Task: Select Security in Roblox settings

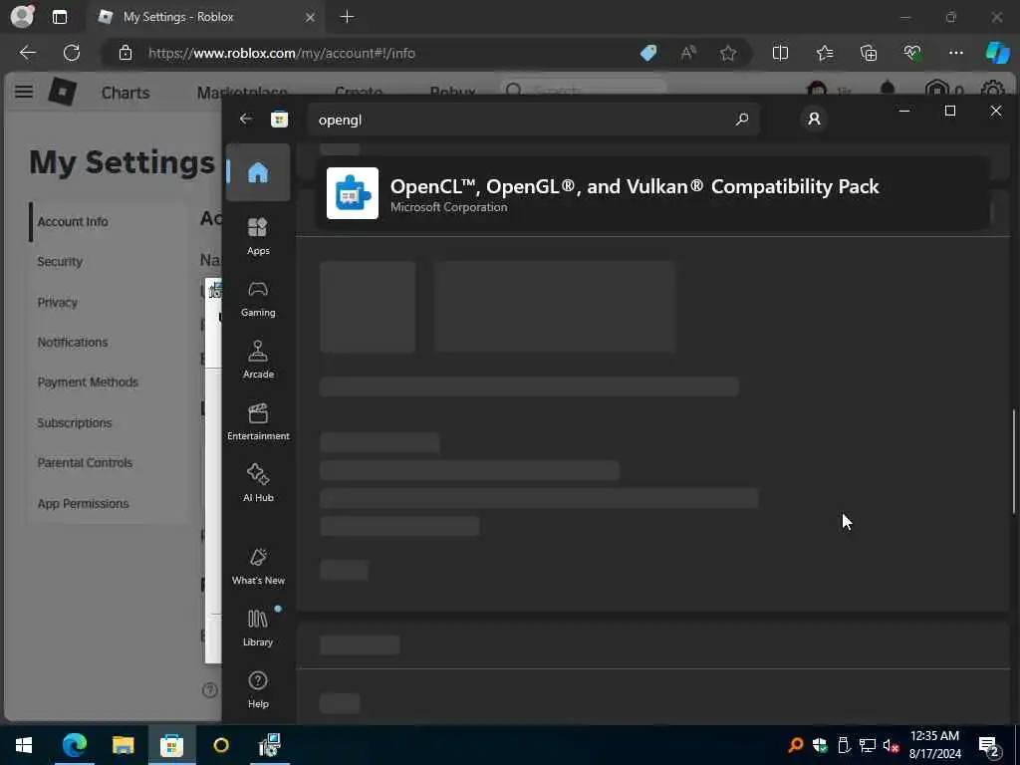Action: (x=60, y=262)
